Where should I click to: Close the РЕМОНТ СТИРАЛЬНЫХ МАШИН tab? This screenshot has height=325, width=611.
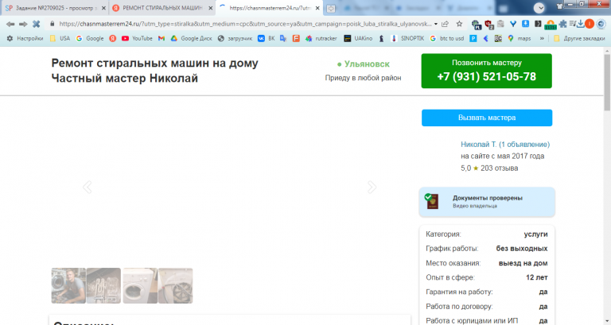coord(210,8)
